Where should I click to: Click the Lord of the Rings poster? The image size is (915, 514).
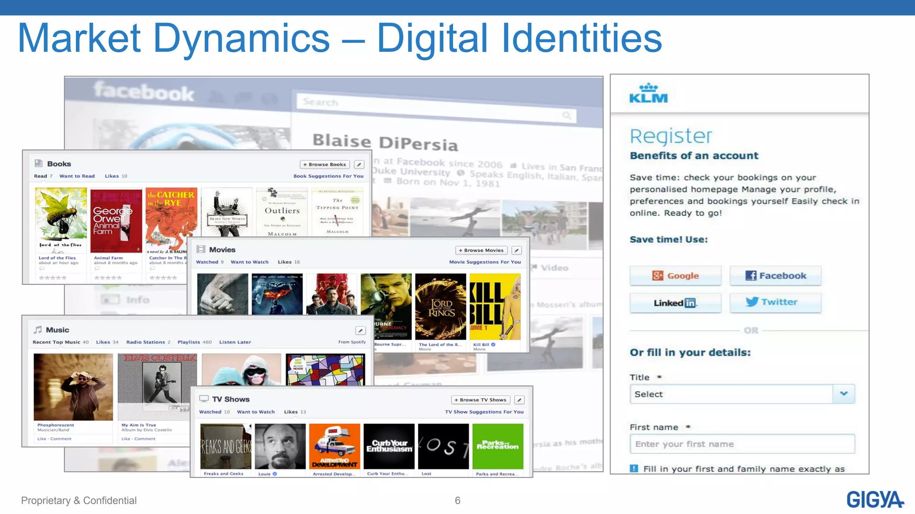pyautogui.click(x=441, y=307)
